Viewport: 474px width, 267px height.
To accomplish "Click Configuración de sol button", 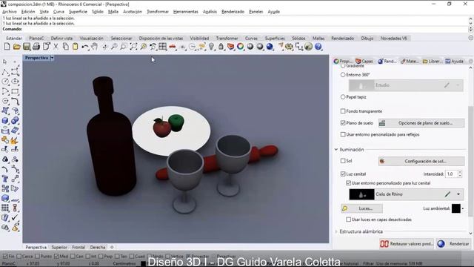I will (x=421, y=162).
